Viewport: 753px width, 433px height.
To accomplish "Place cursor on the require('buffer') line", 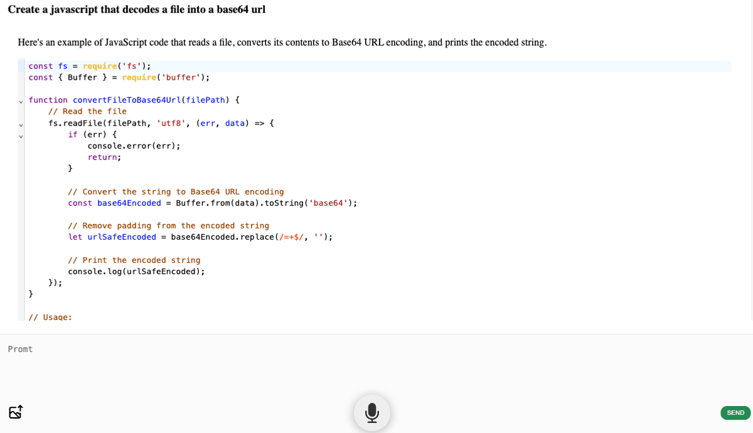I will 119,77.
